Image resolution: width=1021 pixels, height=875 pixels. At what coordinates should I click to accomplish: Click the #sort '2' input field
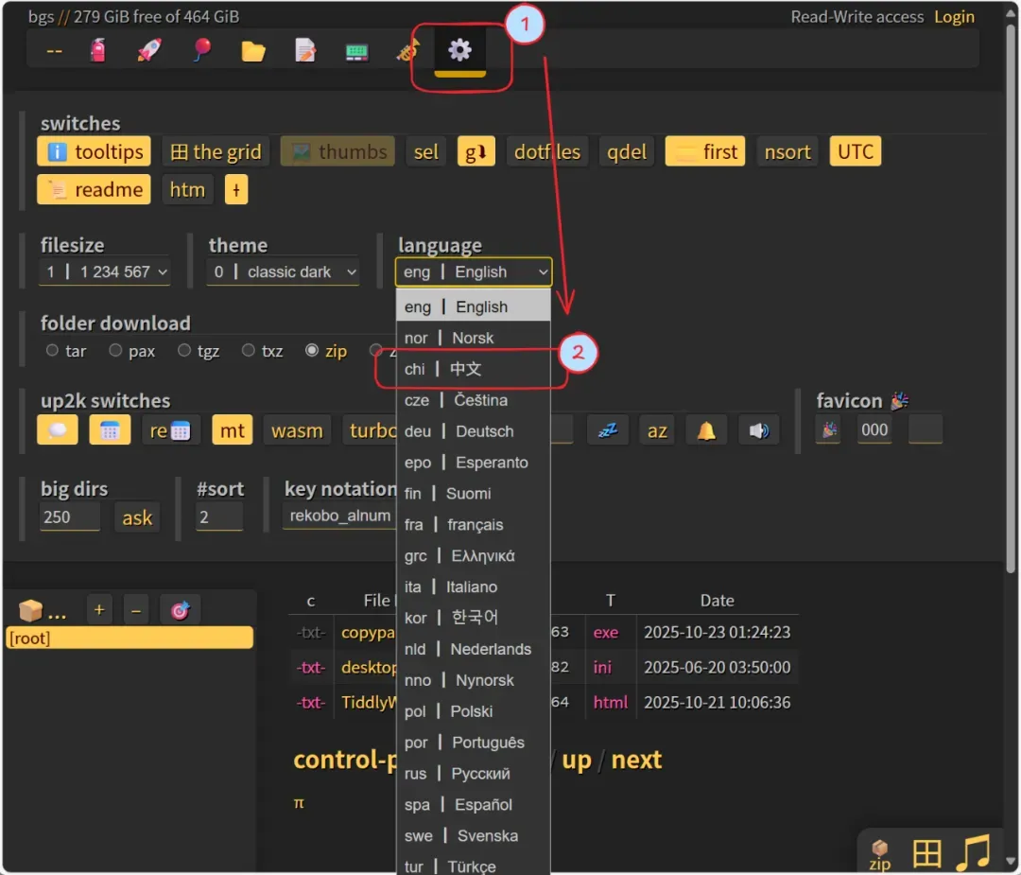click(x=219, y=517)
